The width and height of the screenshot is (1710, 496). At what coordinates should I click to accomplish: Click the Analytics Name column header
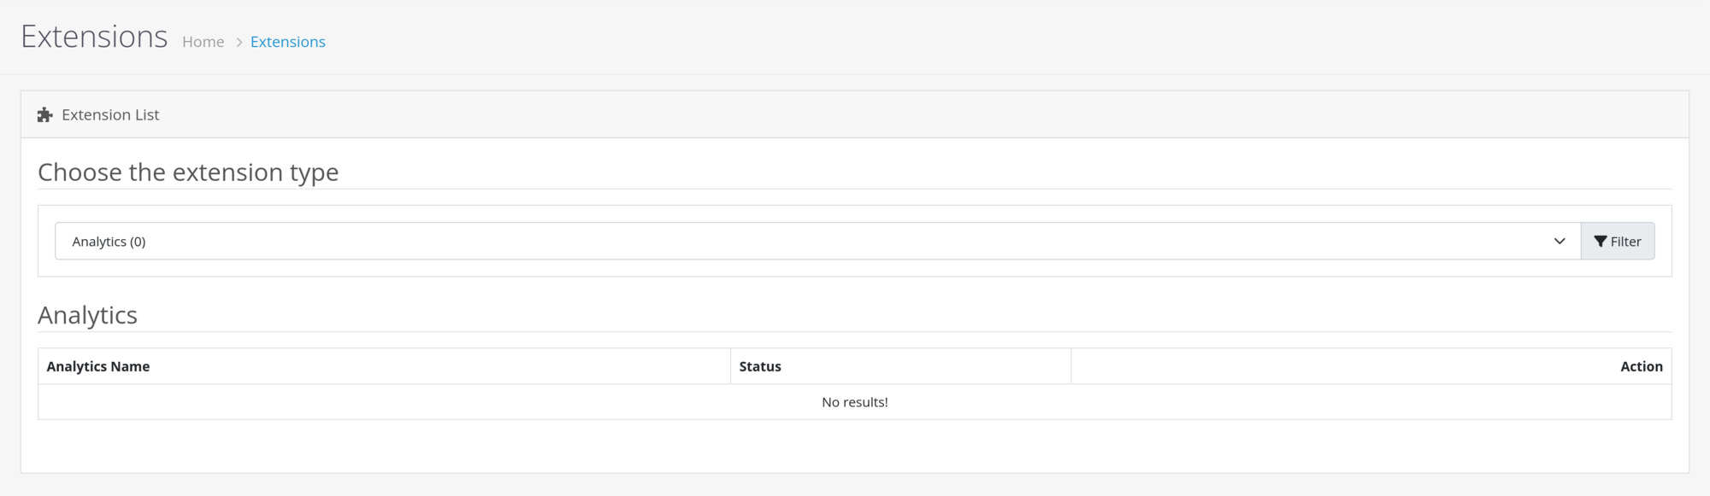[x=97, y=365]
